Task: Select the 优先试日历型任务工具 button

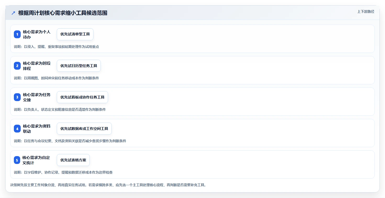Action: tap(79, 66)
